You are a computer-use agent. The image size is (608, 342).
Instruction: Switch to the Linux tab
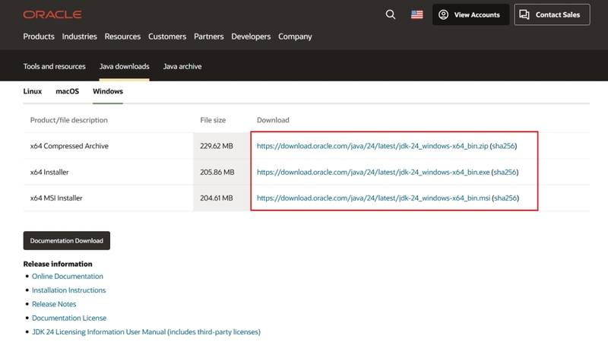[x=33, y=91]
